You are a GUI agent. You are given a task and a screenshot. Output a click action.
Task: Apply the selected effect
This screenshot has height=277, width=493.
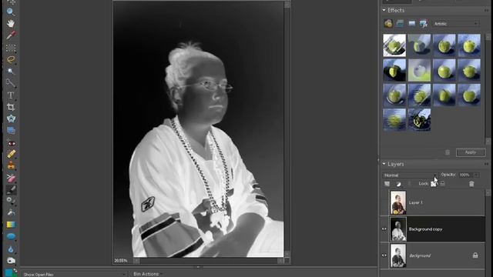pos(471,152)
